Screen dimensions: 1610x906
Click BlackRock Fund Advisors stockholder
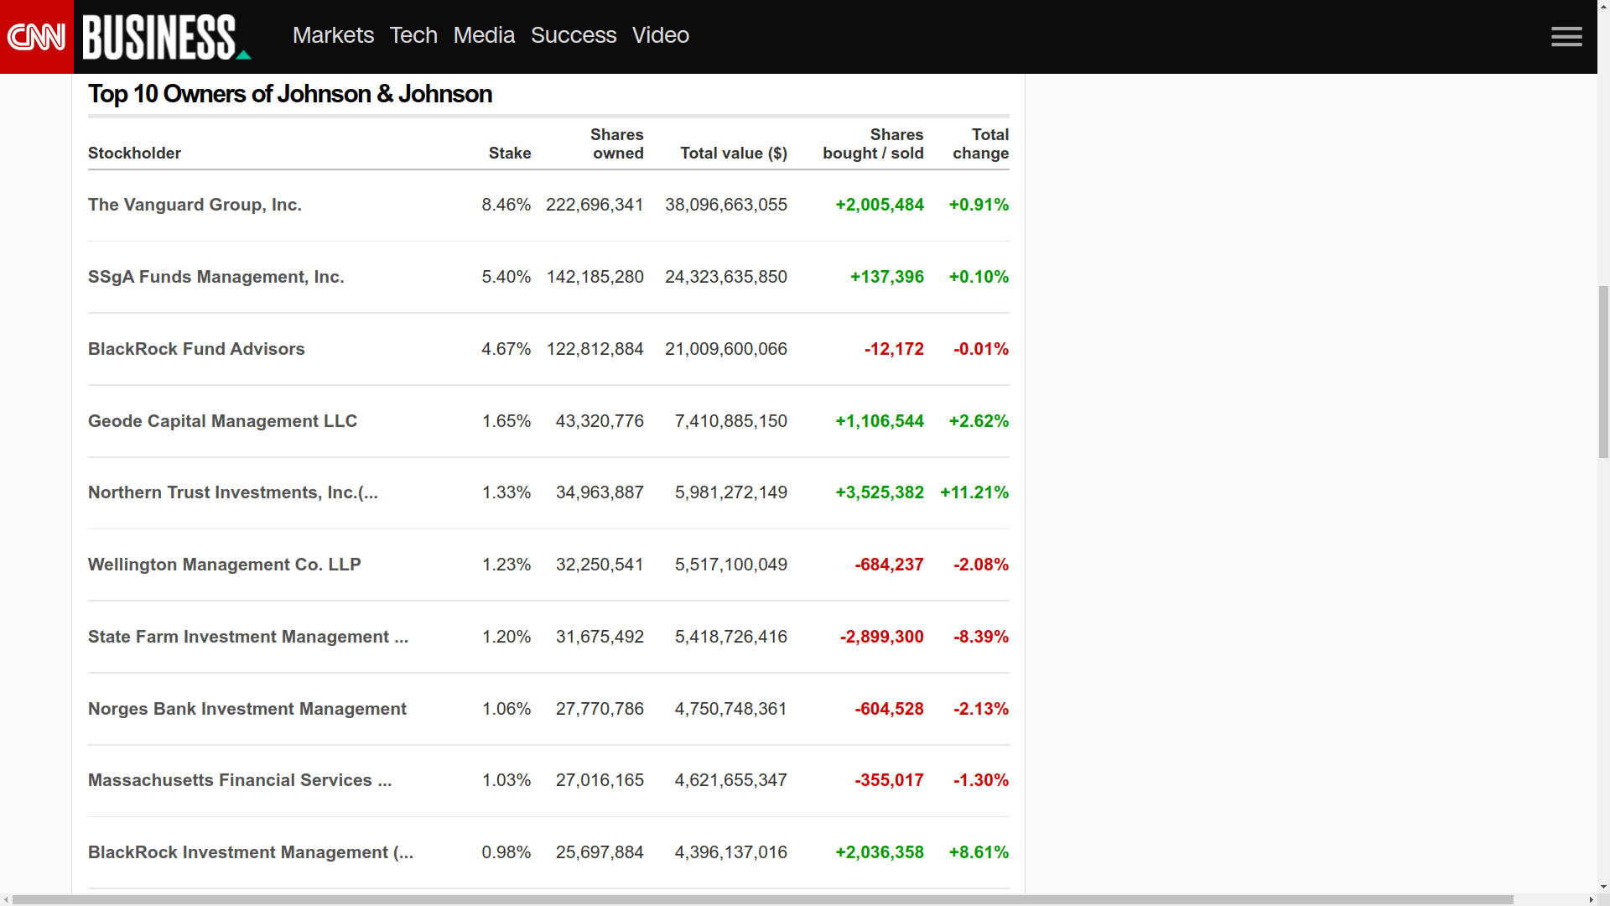click(x=196, y=349)
